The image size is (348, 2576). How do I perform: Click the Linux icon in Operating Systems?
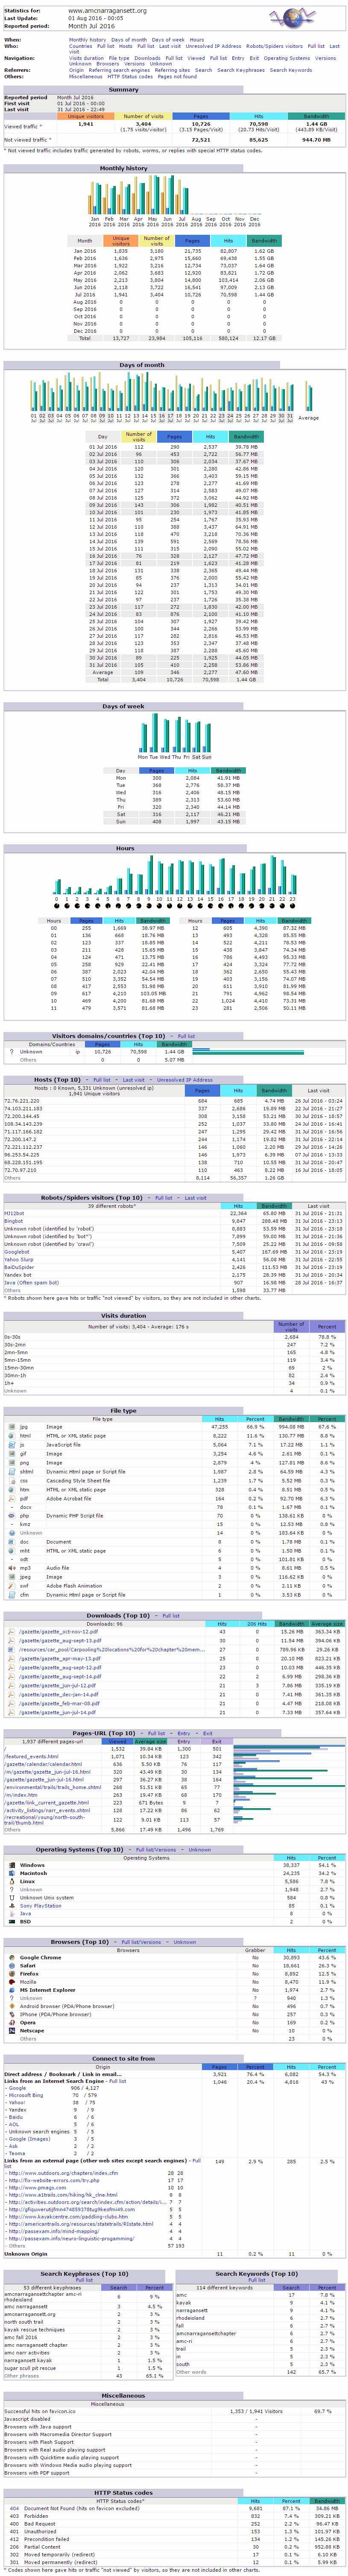[11, 1881]
